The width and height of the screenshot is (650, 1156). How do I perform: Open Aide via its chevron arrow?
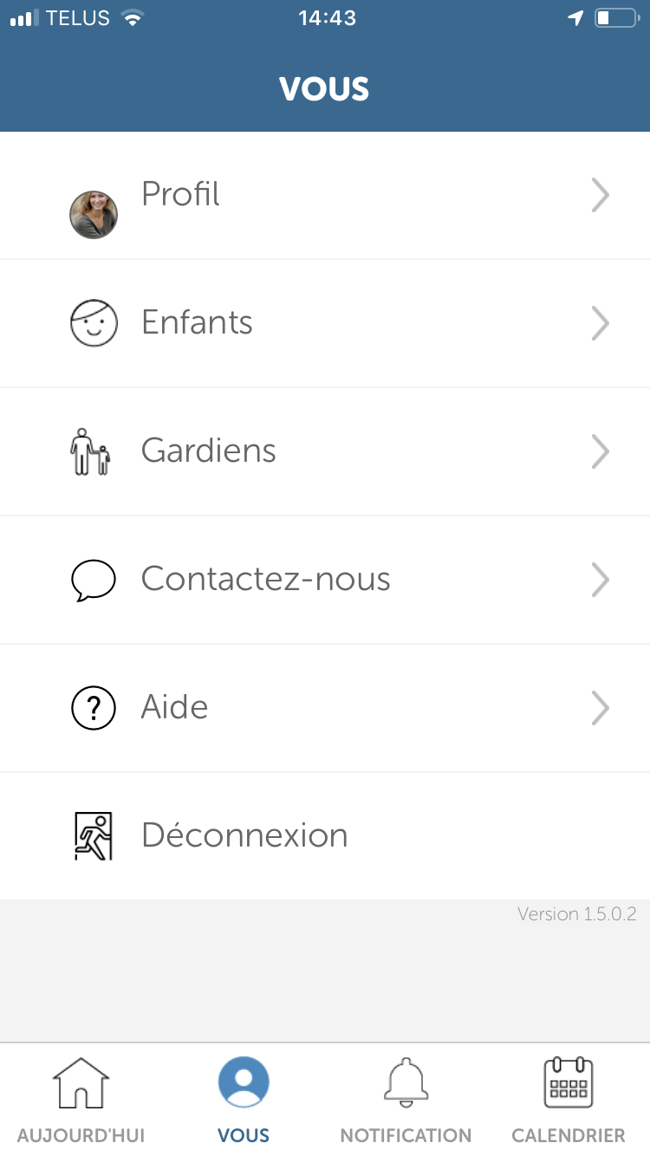point(600,708)
